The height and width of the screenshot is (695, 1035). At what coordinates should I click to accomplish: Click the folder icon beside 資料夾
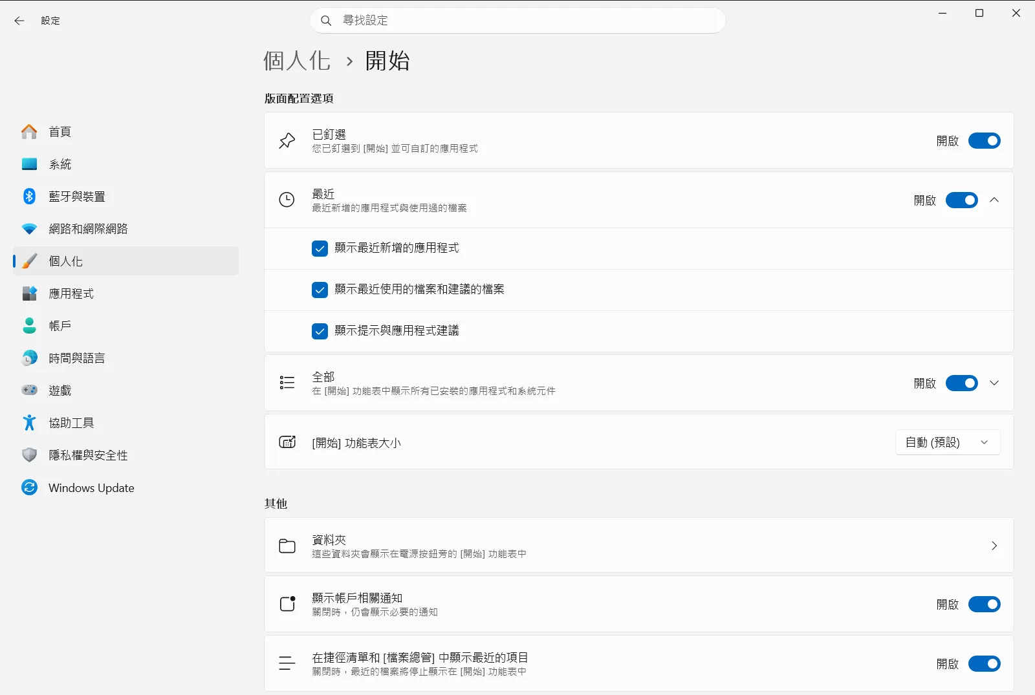pos(287,546)
